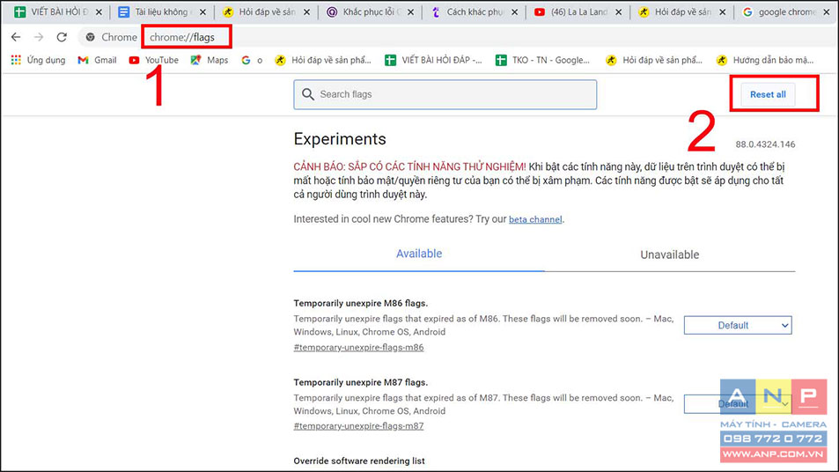Reload the page with the refresh icon

tap(62, 37)
